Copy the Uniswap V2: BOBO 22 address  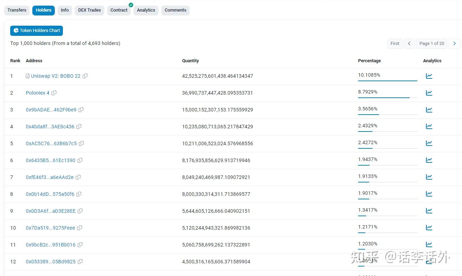tap(85, 76)
